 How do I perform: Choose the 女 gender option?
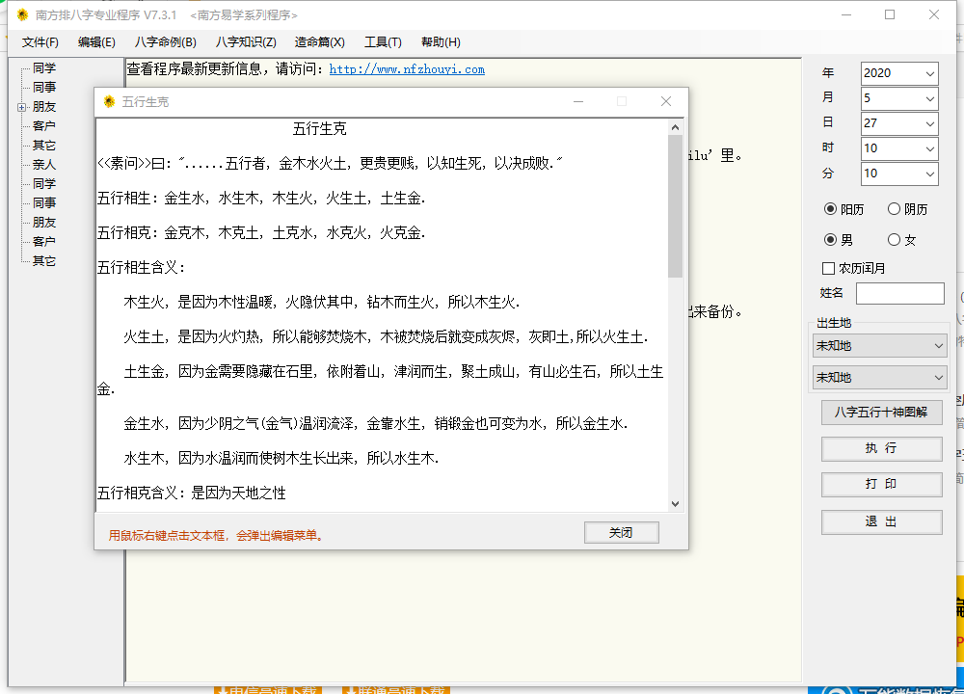click(894, 240)
